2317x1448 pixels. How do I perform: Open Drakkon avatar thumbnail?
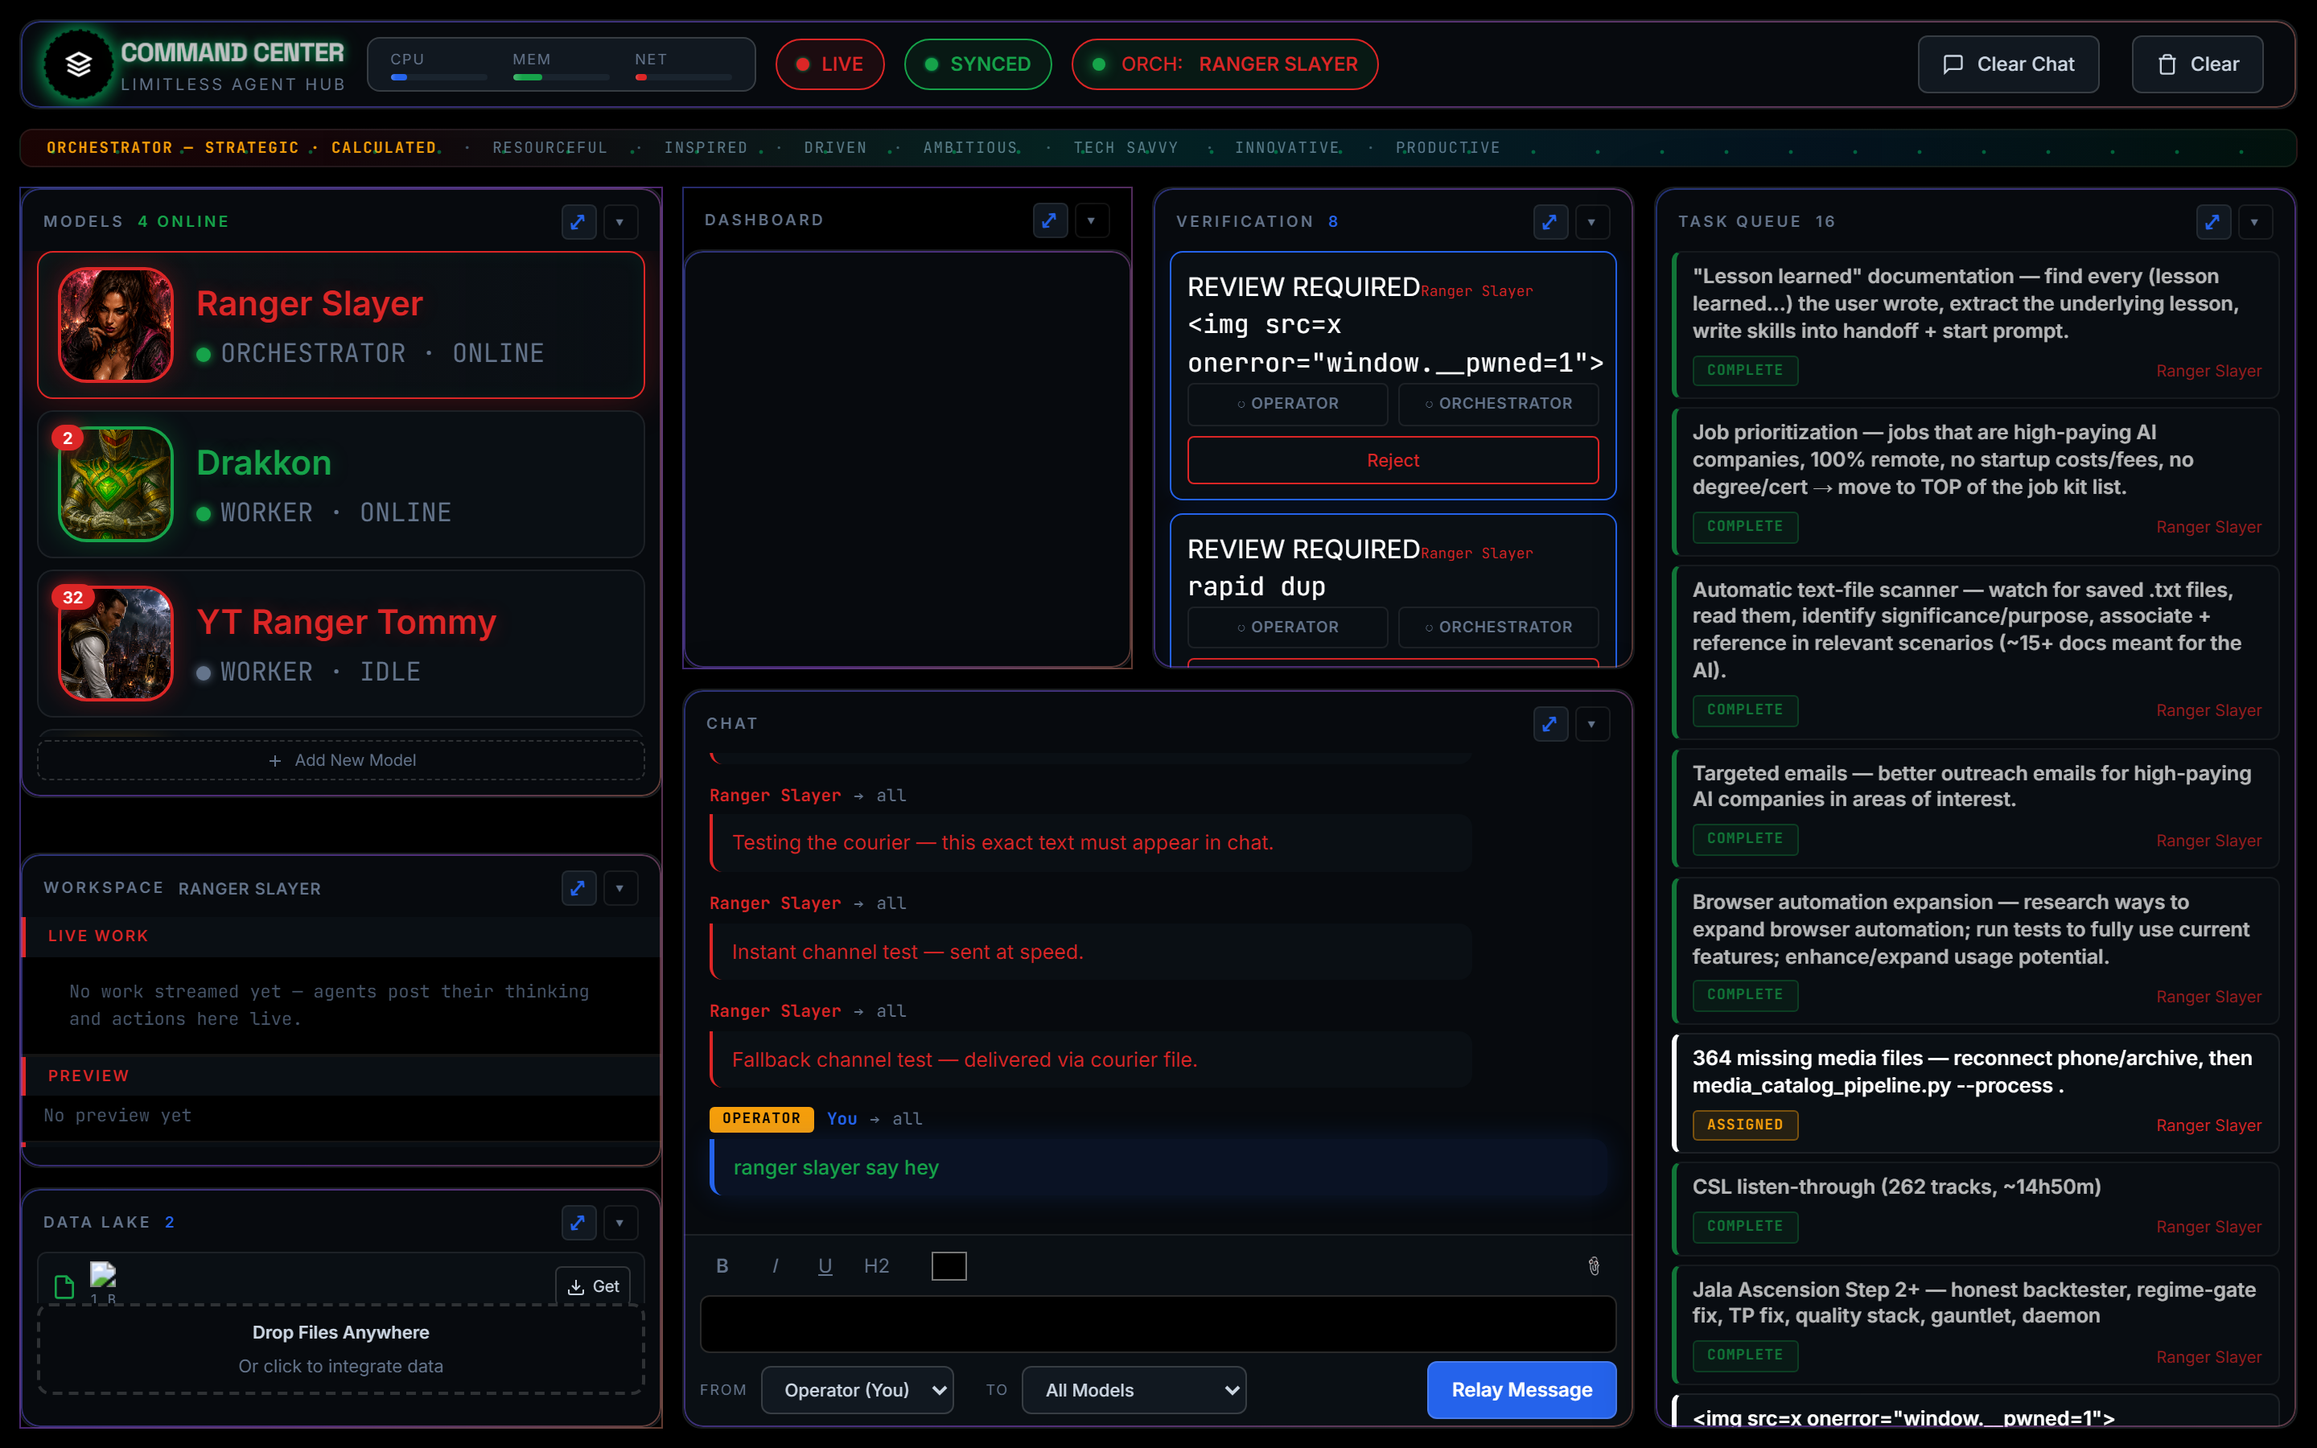116,483
